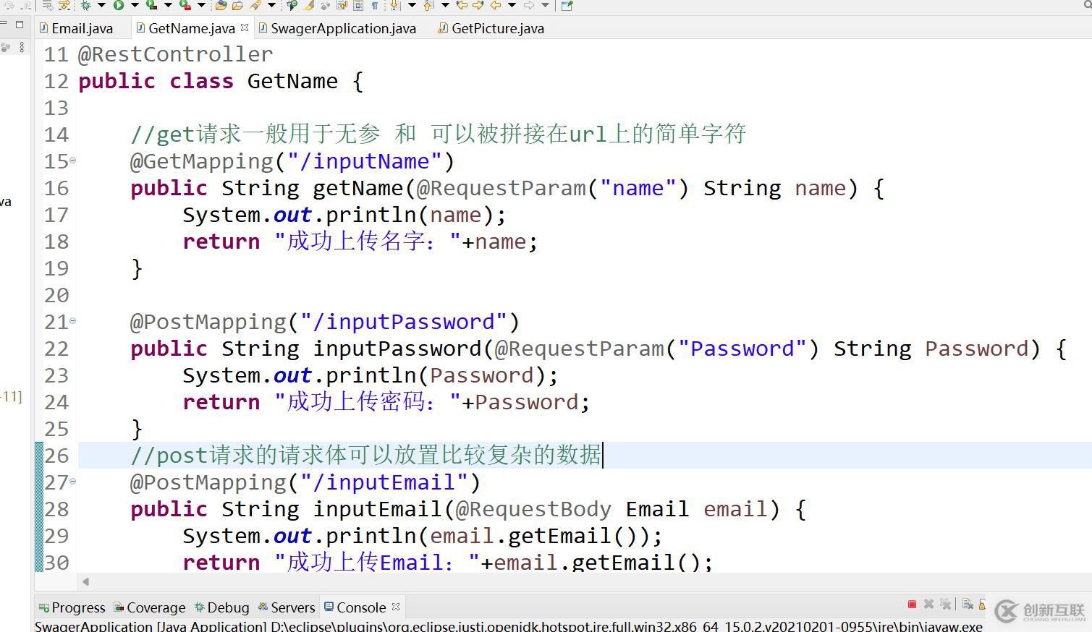Maximize the left side panel

[20, 25]
